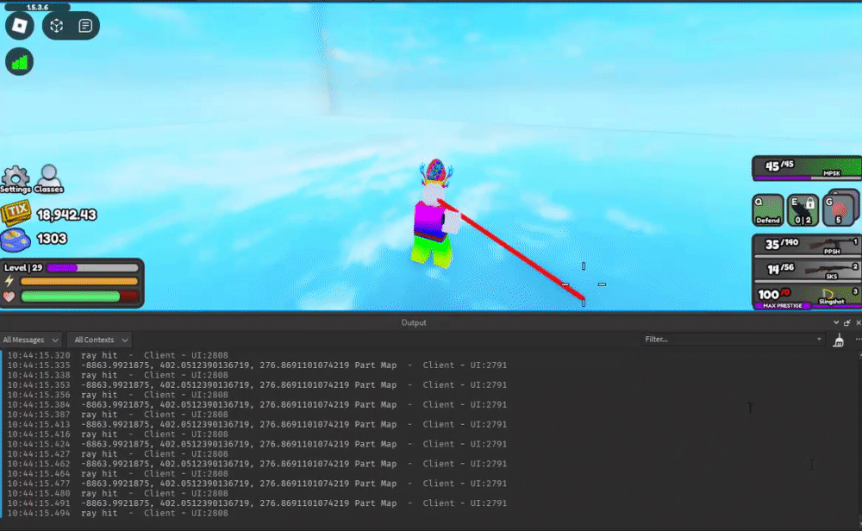The height and width of the screenshot is (531, 862).
Task: Select the PPSH weapon slot 1
Action: pos(807,245)
